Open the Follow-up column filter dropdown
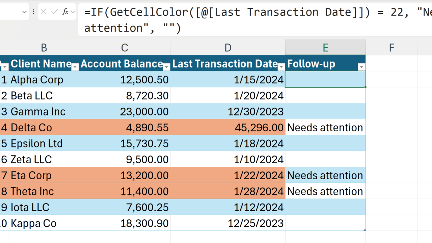The image size is (432, 243). [x=361, y=67]
